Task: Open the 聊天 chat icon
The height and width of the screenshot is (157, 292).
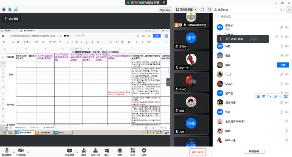Action: [x=107, y=151]
